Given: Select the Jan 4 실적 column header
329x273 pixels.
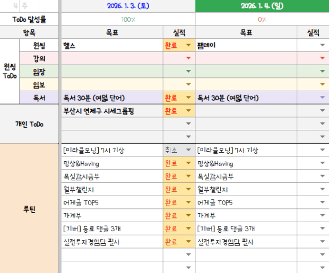Looking at the screenshot, I should pos(313,32).
